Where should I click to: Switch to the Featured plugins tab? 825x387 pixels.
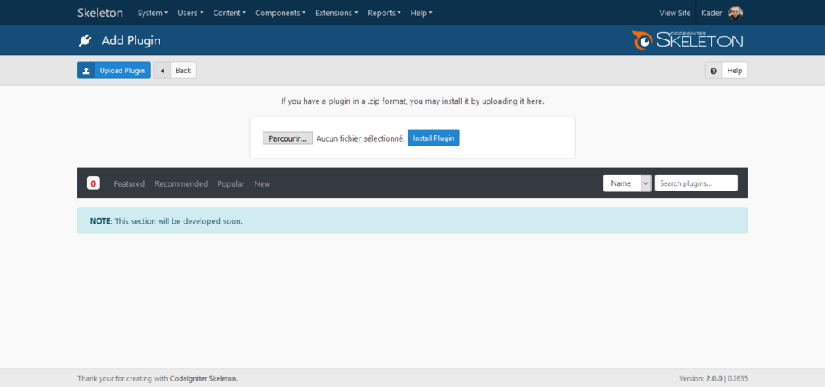[130, 183]
